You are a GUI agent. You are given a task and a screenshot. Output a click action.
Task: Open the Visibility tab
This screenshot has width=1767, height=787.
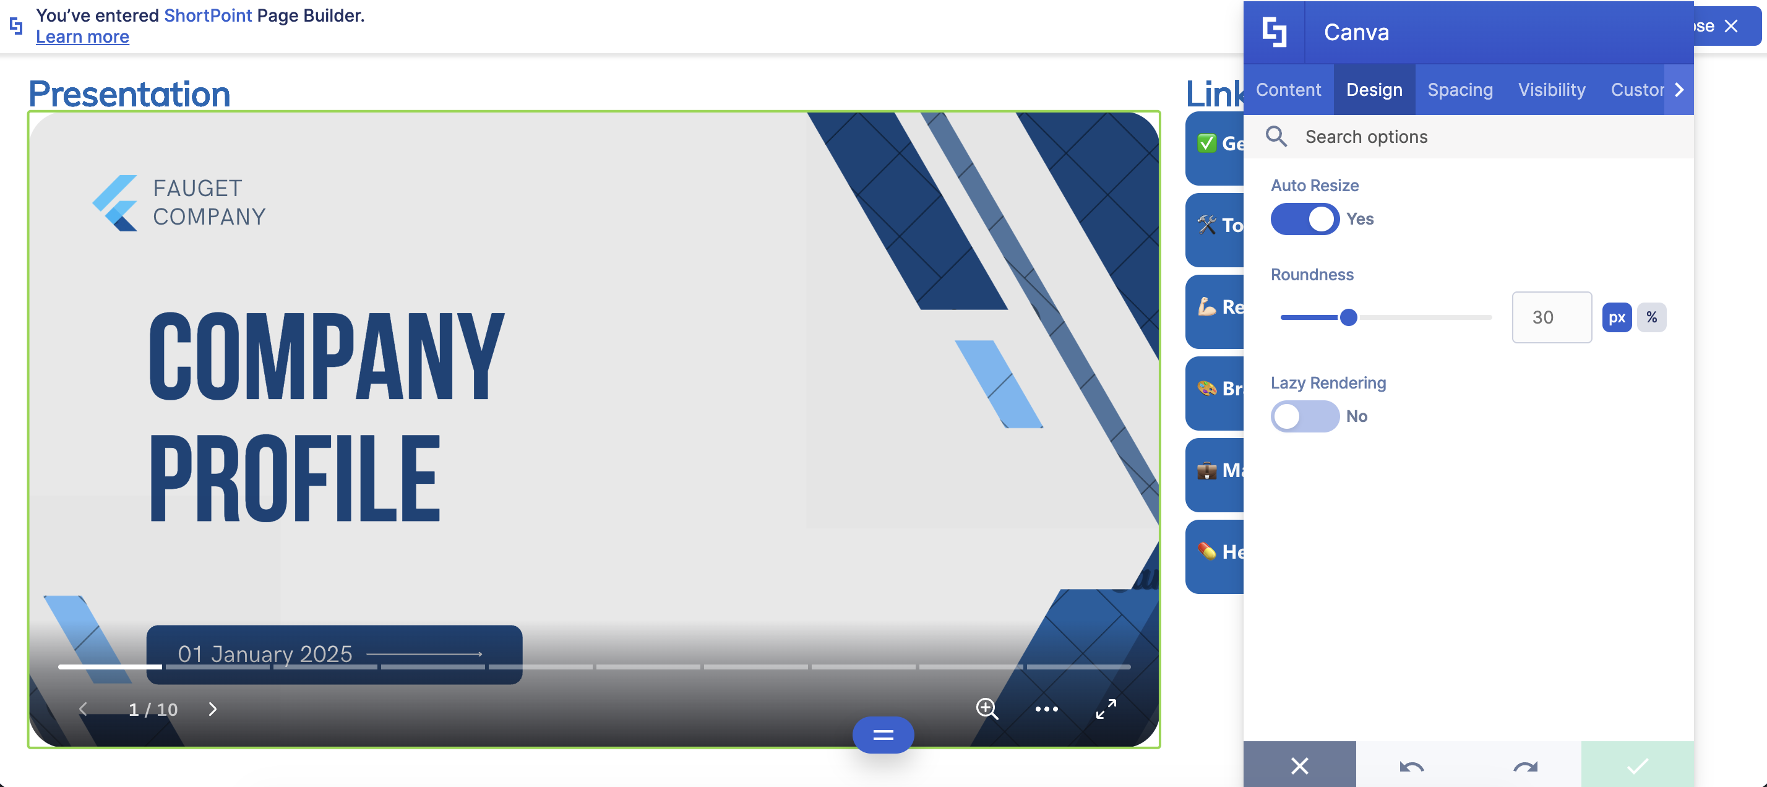(x=1552, y=89)
